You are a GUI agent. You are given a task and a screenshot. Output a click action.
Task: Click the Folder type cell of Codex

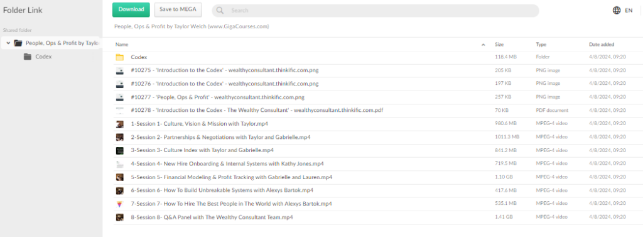point(543,57)
